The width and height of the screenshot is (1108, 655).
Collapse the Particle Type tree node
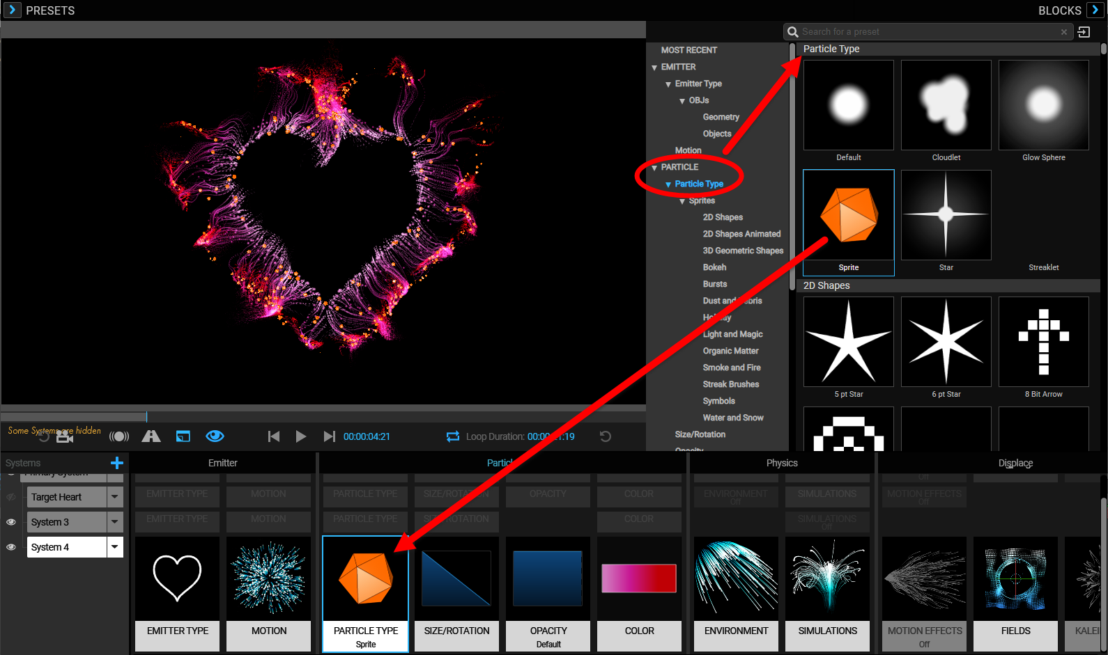(x=668, y=184)
